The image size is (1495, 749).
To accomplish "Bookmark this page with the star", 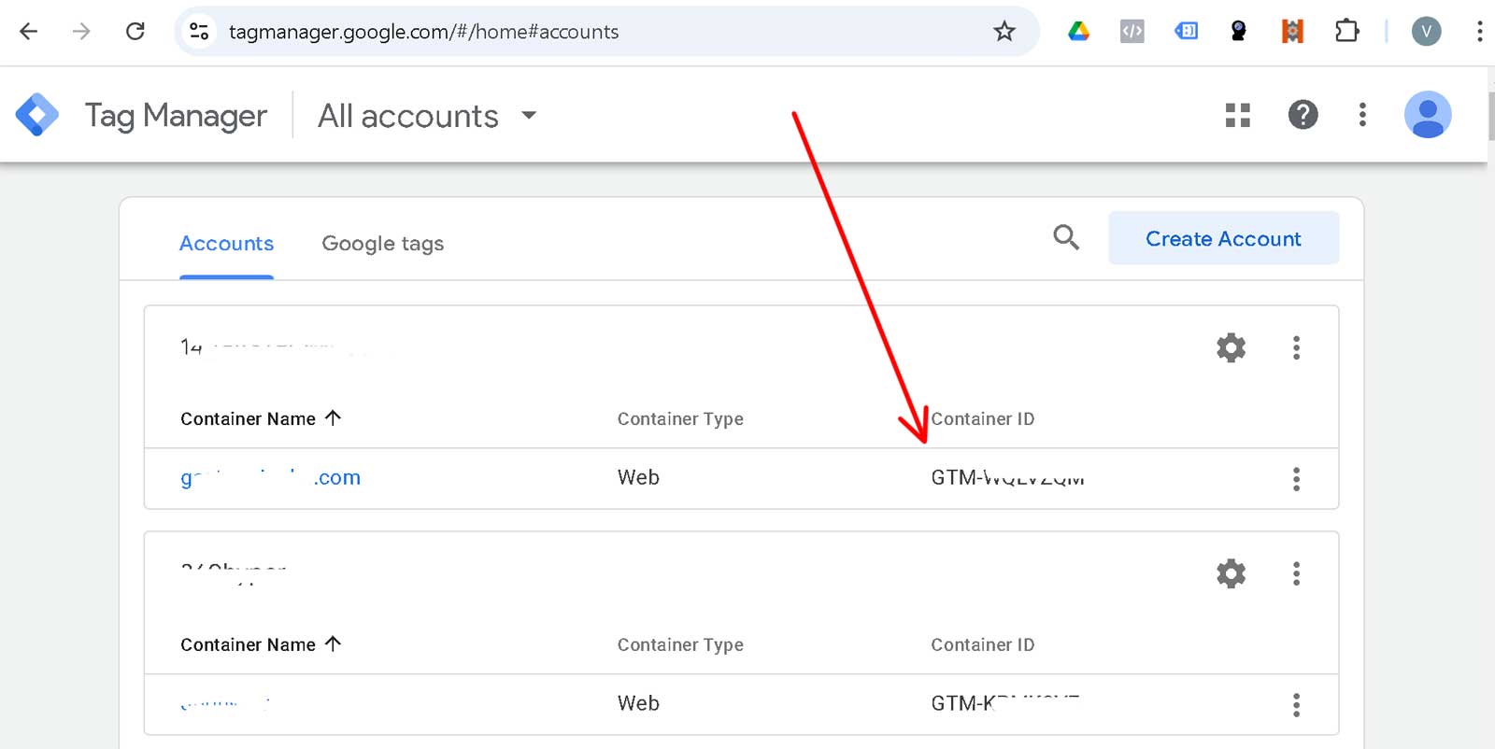I will coord(1004,32).
